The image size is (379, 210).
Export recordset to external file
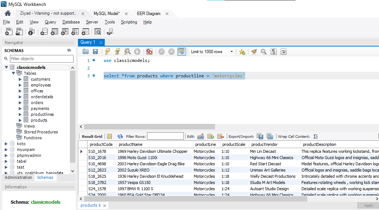click(260, 136)
